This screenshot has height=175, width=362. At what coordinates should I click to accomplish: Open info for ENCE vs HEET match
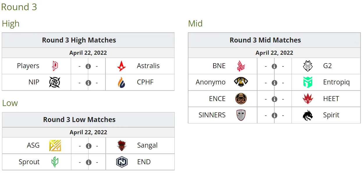(x=274, y=99)
